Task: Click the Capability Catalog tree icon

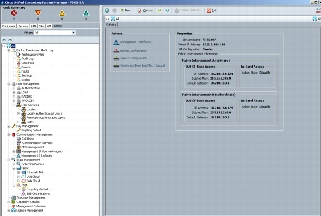Action: (x=14, y=202)
